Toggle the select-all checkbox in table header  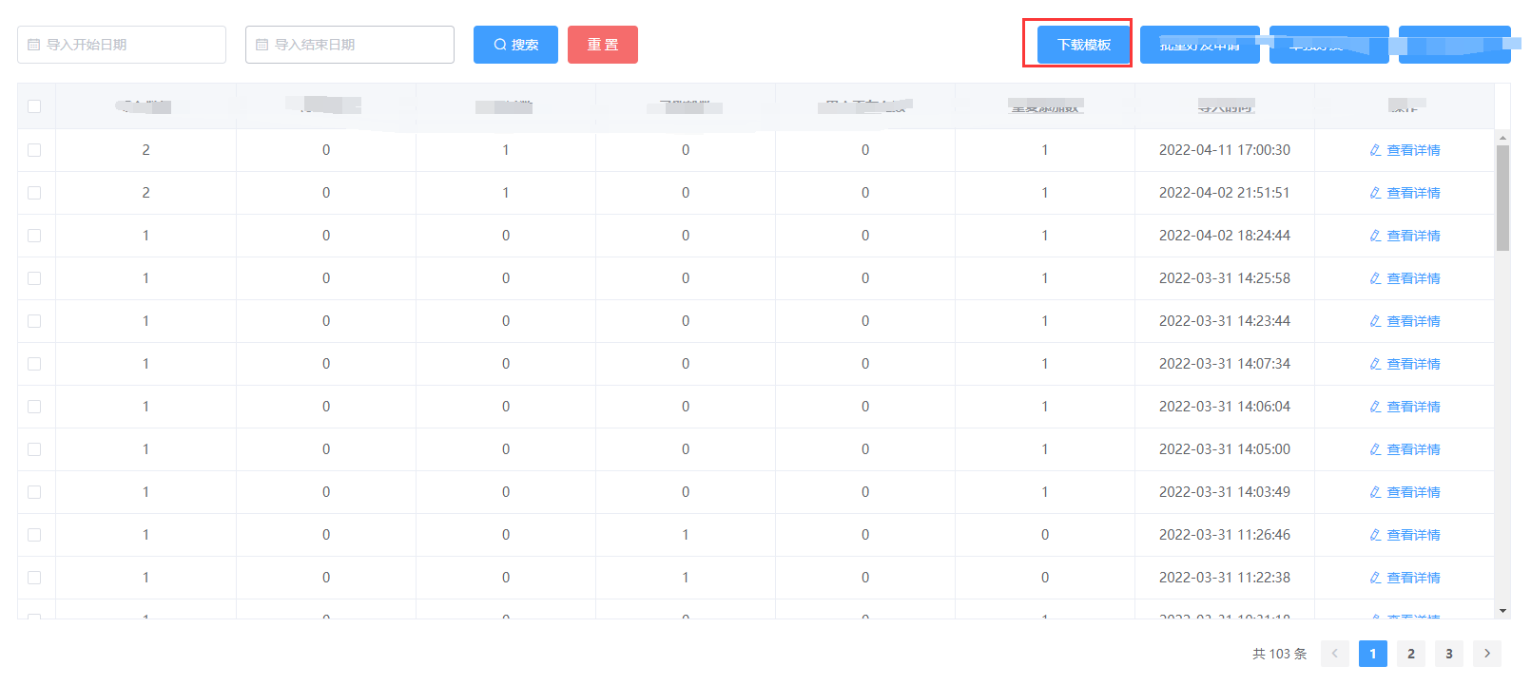pyautogui.click(x=34, y=106)
